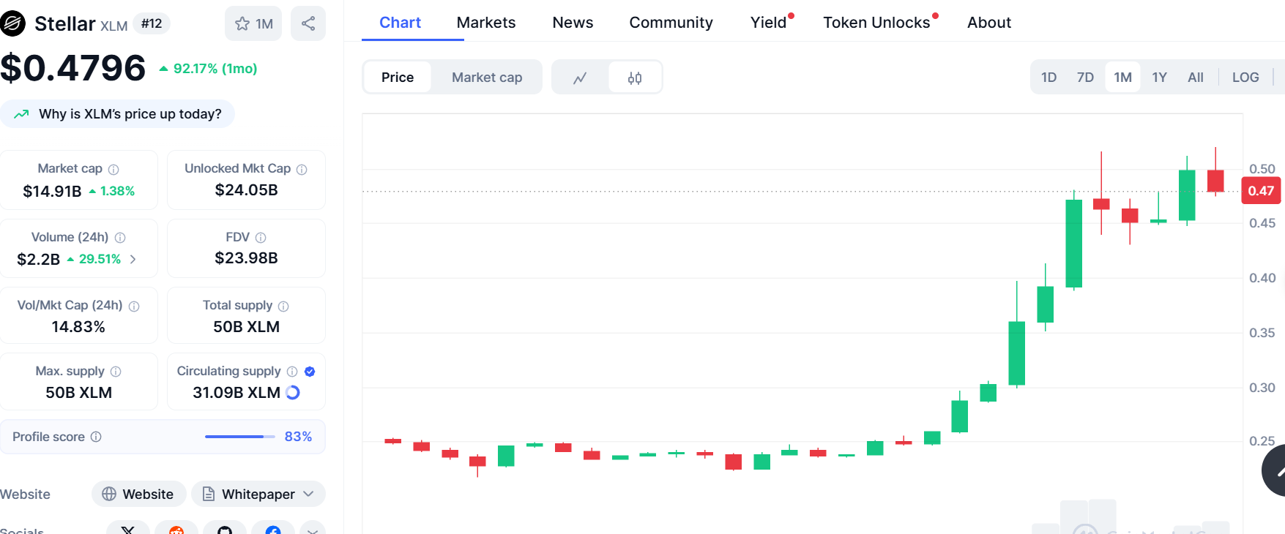1285x534 pixels.
Task: Click the $23.98B FDV value
Action: (x=246, y=258)
